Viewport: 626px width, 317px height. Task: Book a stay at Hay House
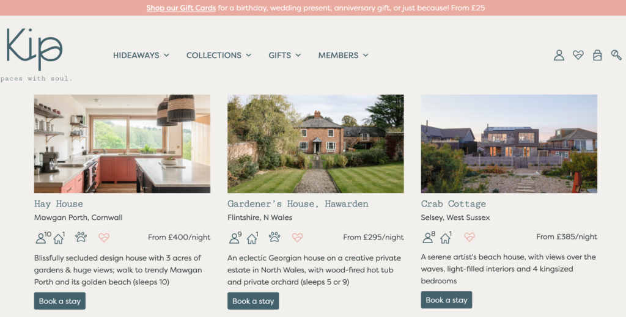(x=60, y=301)
